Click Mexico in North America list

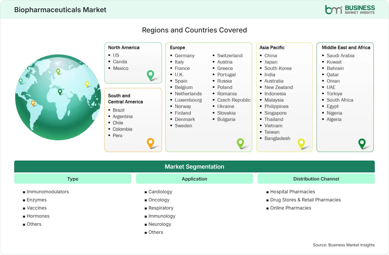pyautogui.click(x=121, y=68)
